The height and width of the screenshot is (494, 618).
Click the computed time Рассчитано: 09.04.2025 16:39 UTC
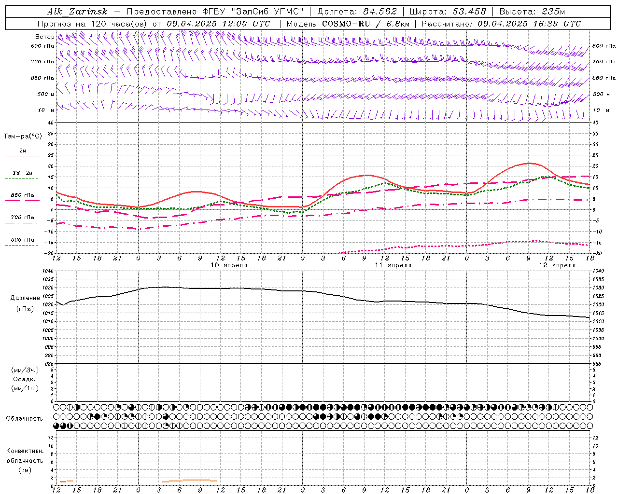tap(501, 24)
